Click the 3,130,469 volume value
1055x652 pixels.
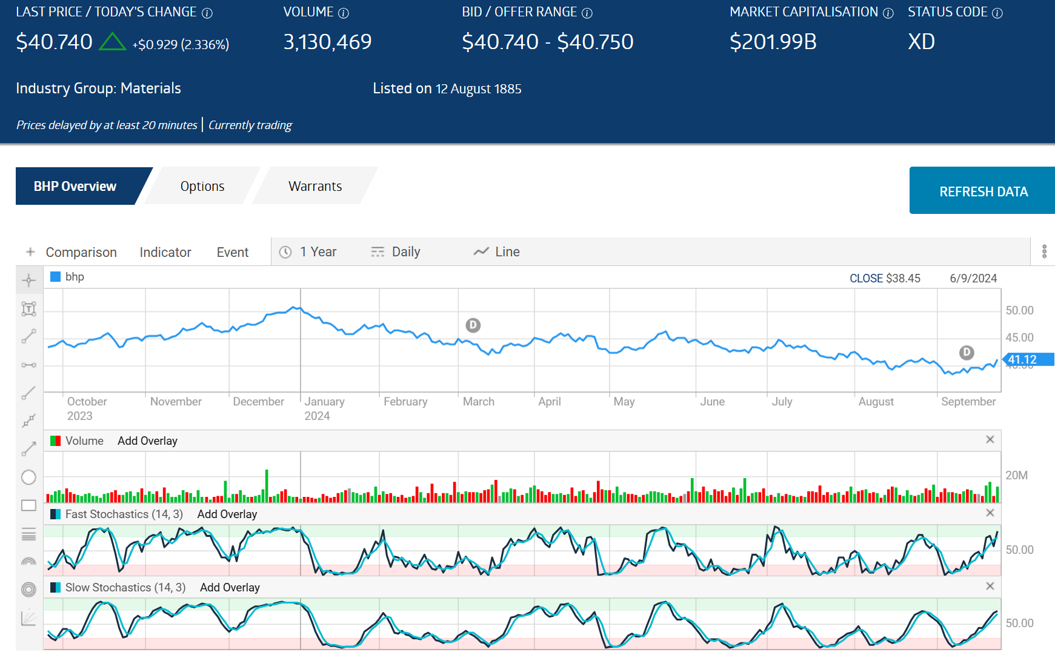327,42
